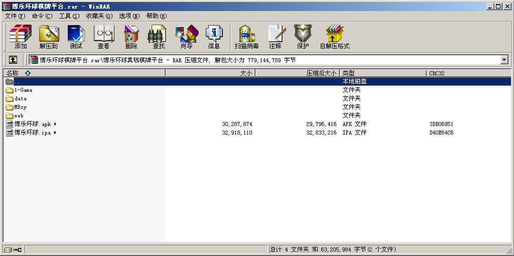Click the CRC32 value D40E64C6
The width and height of the screenshot is (514, 256).
[x=441, y=133]
